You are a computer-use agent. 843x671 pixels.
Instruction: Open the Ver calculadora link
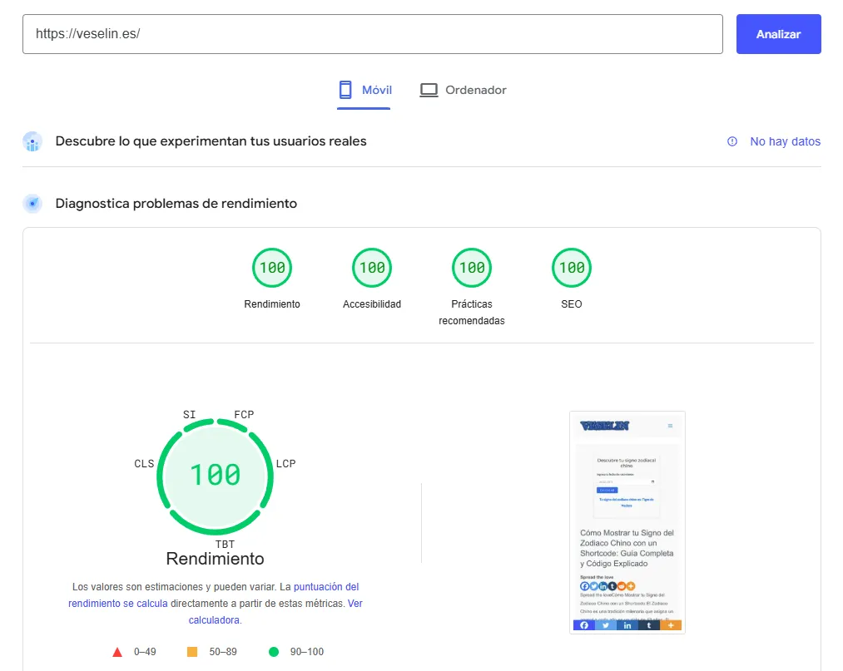(355, 604)
